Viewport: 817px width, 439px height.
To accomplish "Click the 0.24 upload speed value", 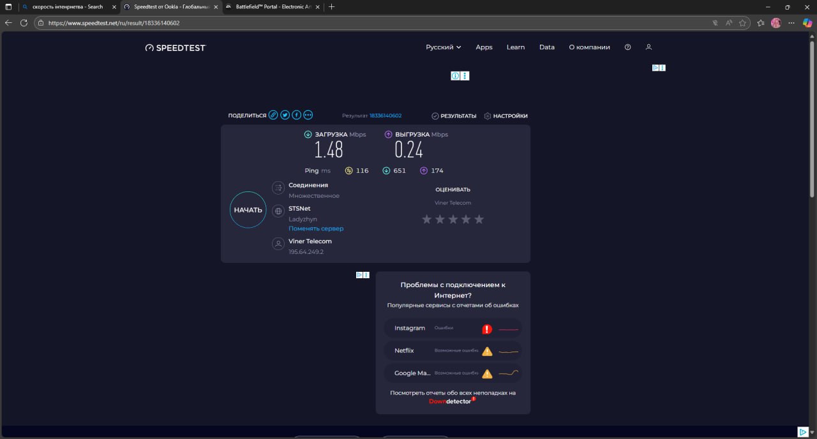I will pyautogui.click(x=409, y=150).
